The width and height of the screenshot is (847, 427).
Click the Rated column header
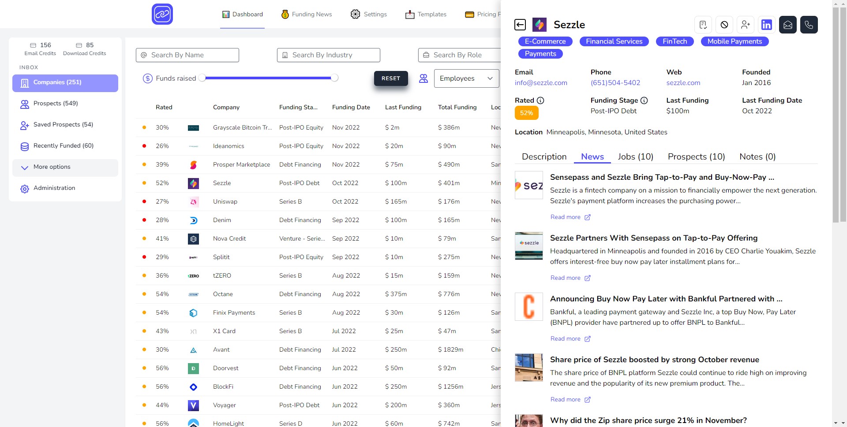(164, 108)
